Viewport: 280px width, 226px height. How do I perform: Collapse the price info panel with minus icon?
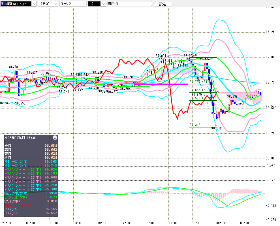55,138
